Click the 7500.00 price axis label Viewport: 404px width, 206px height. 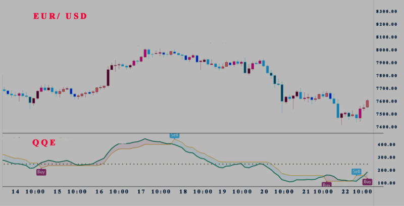[x=386, y=114]
